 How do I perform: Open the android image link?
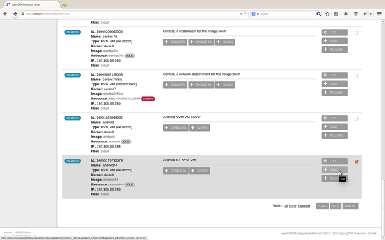109,137
